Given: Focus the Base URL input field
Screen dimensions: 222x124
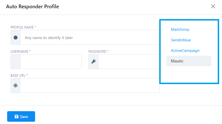Looking at the screenshot, I should pyautogui.click(x=90, y=86).
